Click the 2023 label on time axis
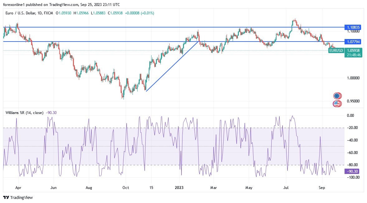The image size is (367, 203). tap(179, 188)
